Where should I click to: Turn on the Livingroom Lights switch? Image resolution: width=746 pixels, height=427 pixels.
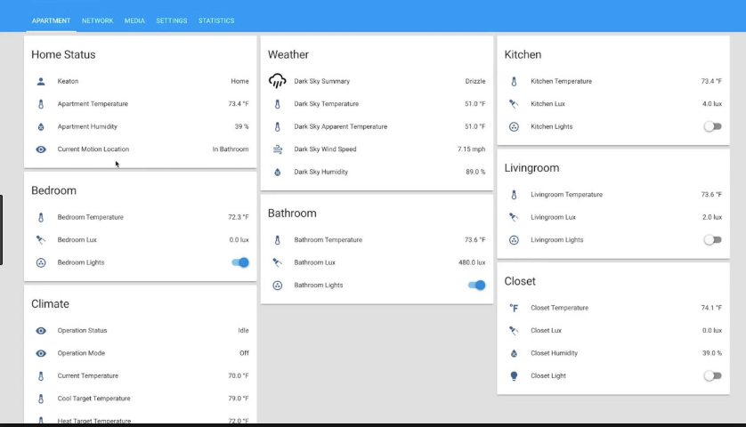pos(713,239)
